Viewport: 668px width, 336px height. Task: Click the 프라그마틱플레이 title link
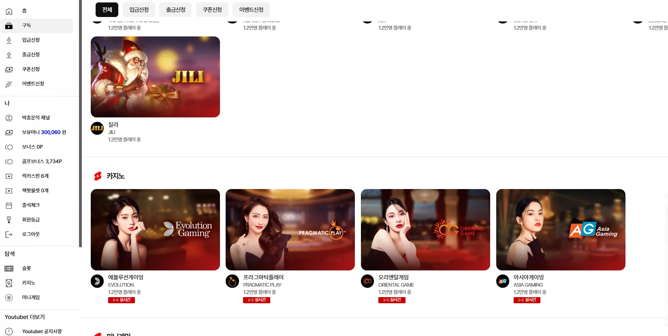[x=263, y=277]
